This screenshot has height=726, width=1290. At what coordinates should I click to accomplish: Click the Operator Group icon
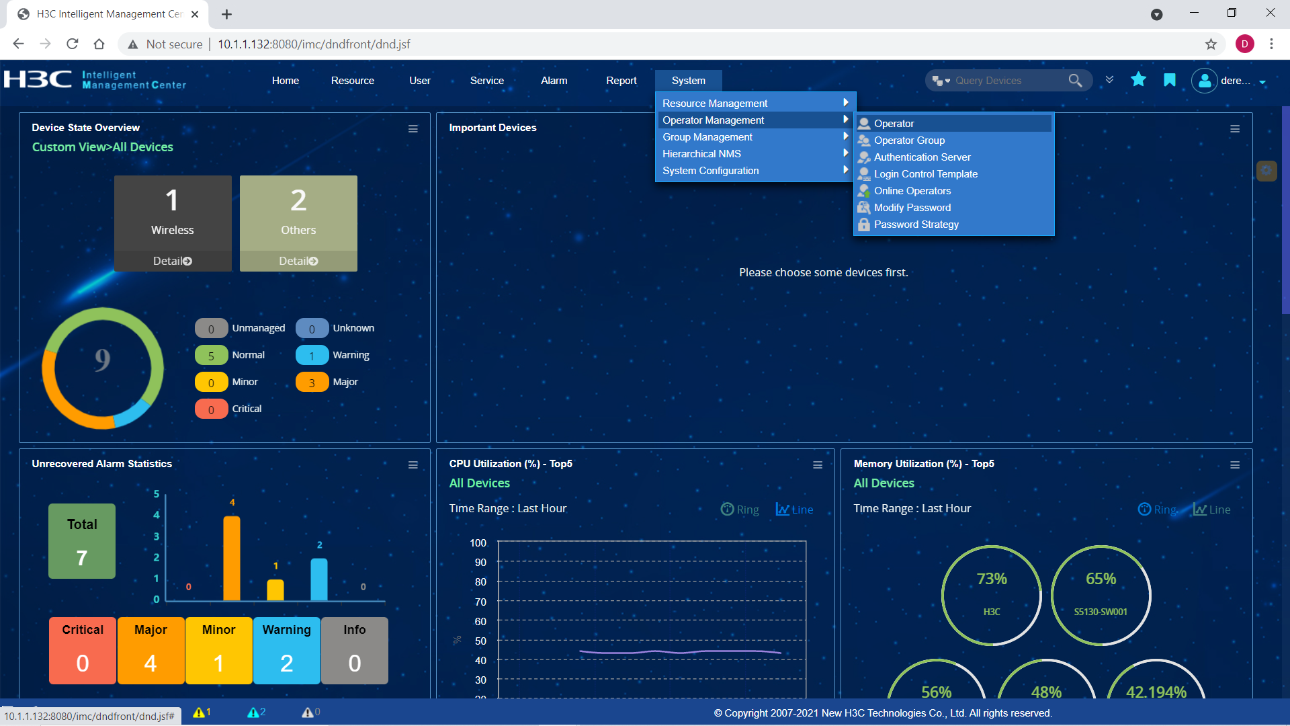click(864, 140)
